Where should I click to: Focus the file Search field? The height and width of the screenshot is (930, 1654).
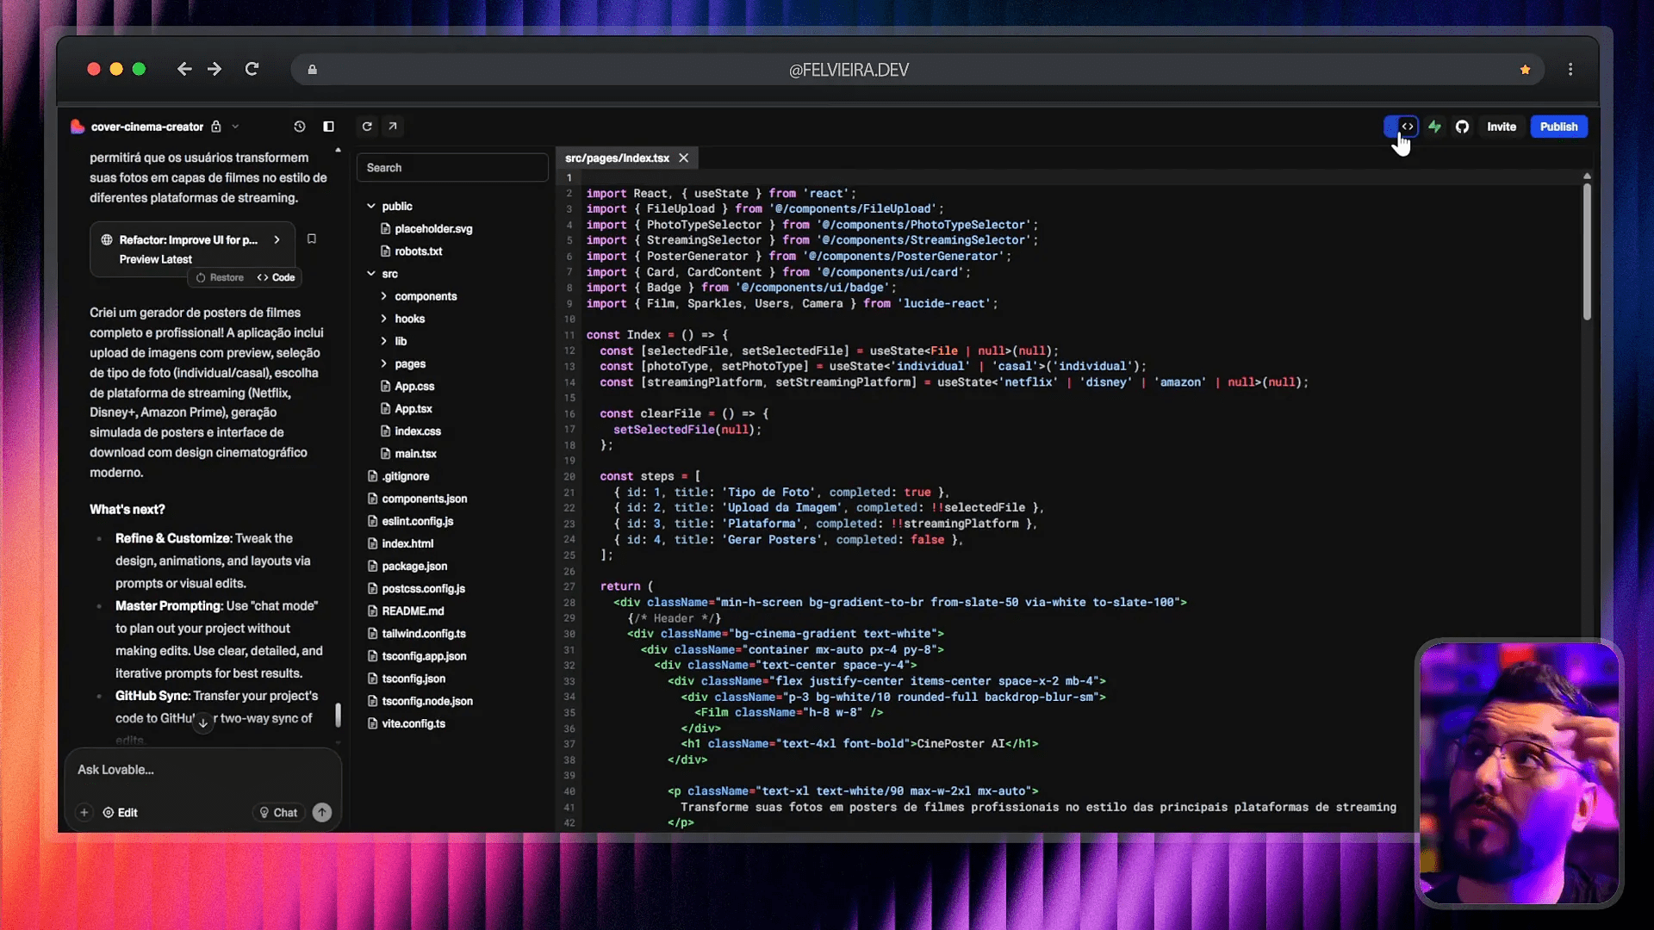[452, 168]
